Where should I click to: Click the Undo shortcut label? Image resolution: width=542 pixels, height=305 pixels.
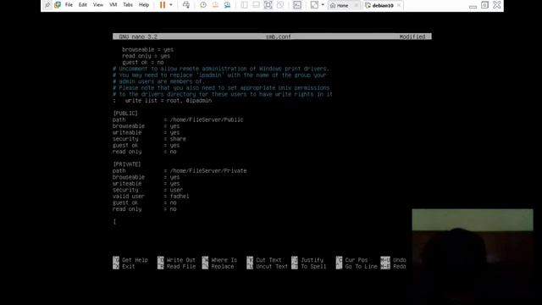pyautogui.click(x=399, y=260)
